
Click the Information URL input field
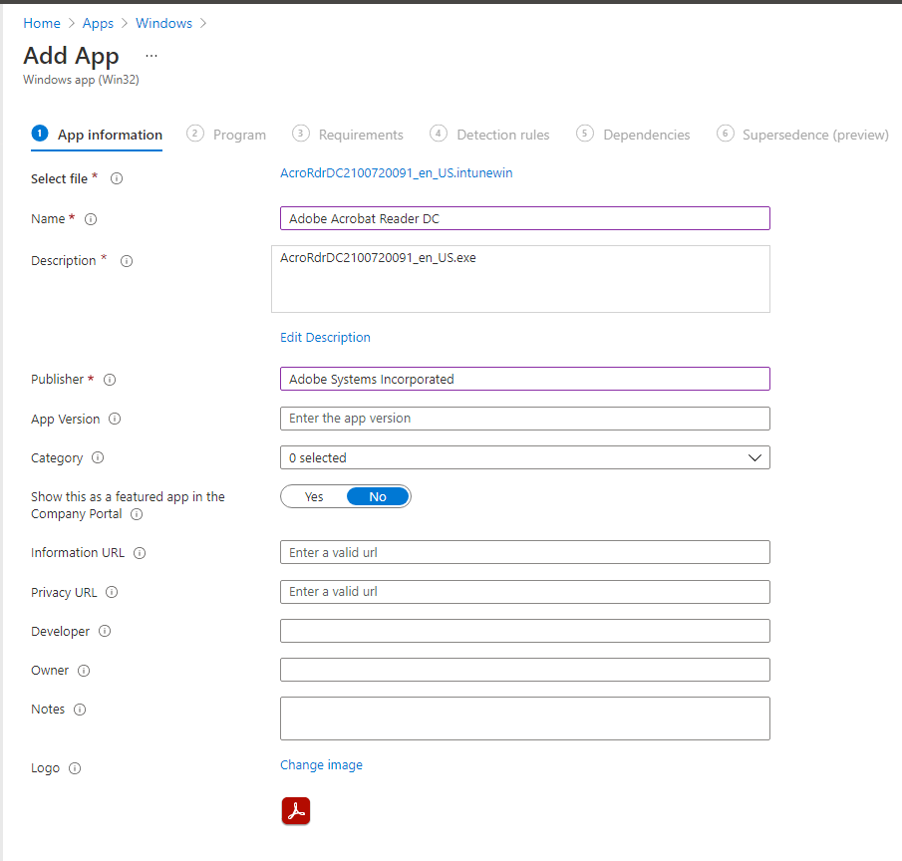click(524, 552)
